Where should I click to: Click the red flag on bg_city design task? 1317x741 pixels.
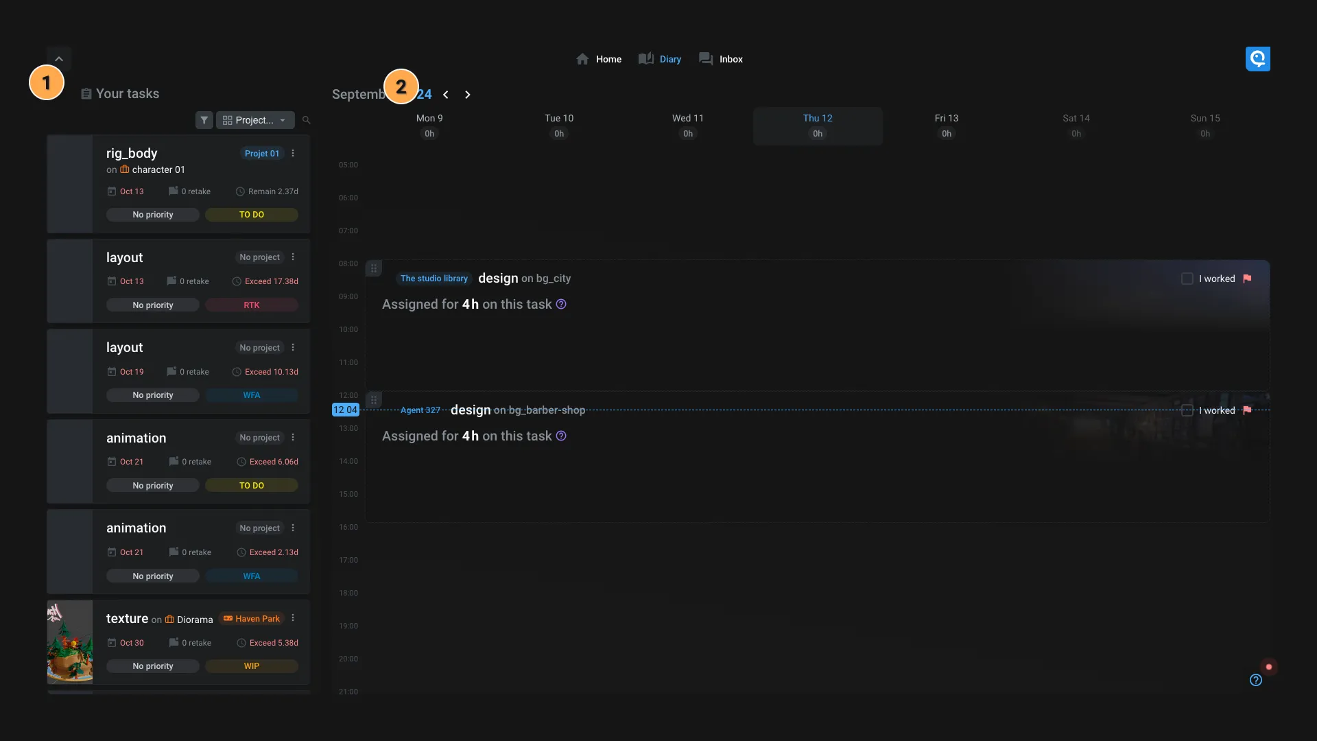pyautogui.click(x=1247, y=279)
